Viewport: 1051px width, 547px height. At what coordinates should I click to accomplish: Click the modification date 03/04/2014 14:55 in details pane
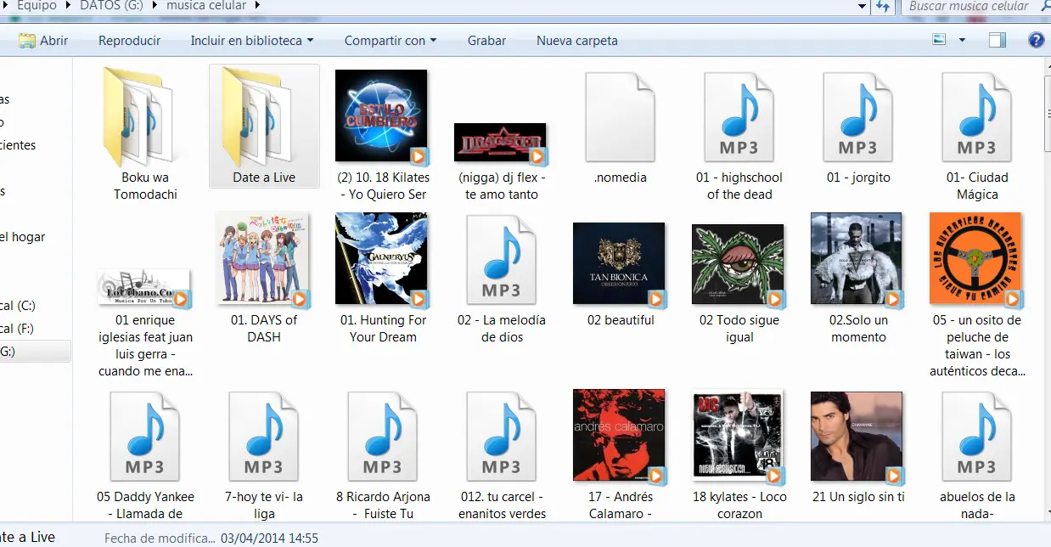pyautogui.click(x=269, y=538)
